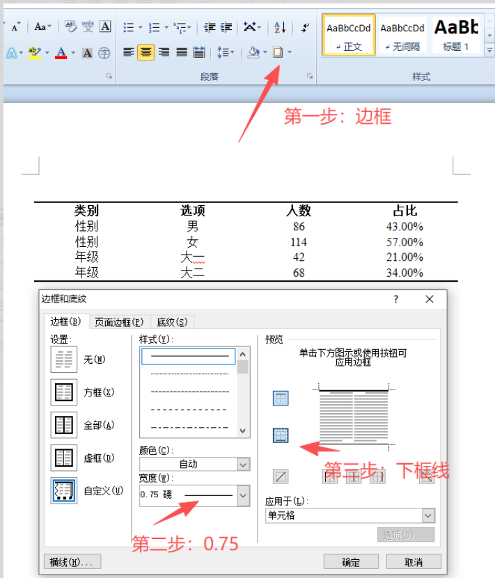Viewport: 495px width, 578px height.
Task: Click the style list down scroll arrow
Action: click(243, 431)
